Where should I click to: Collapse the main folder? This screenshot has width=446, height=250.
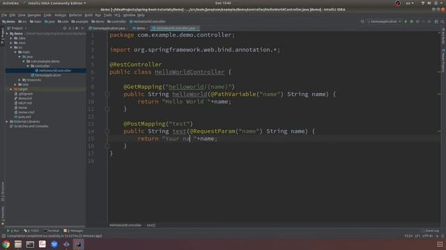15,52
